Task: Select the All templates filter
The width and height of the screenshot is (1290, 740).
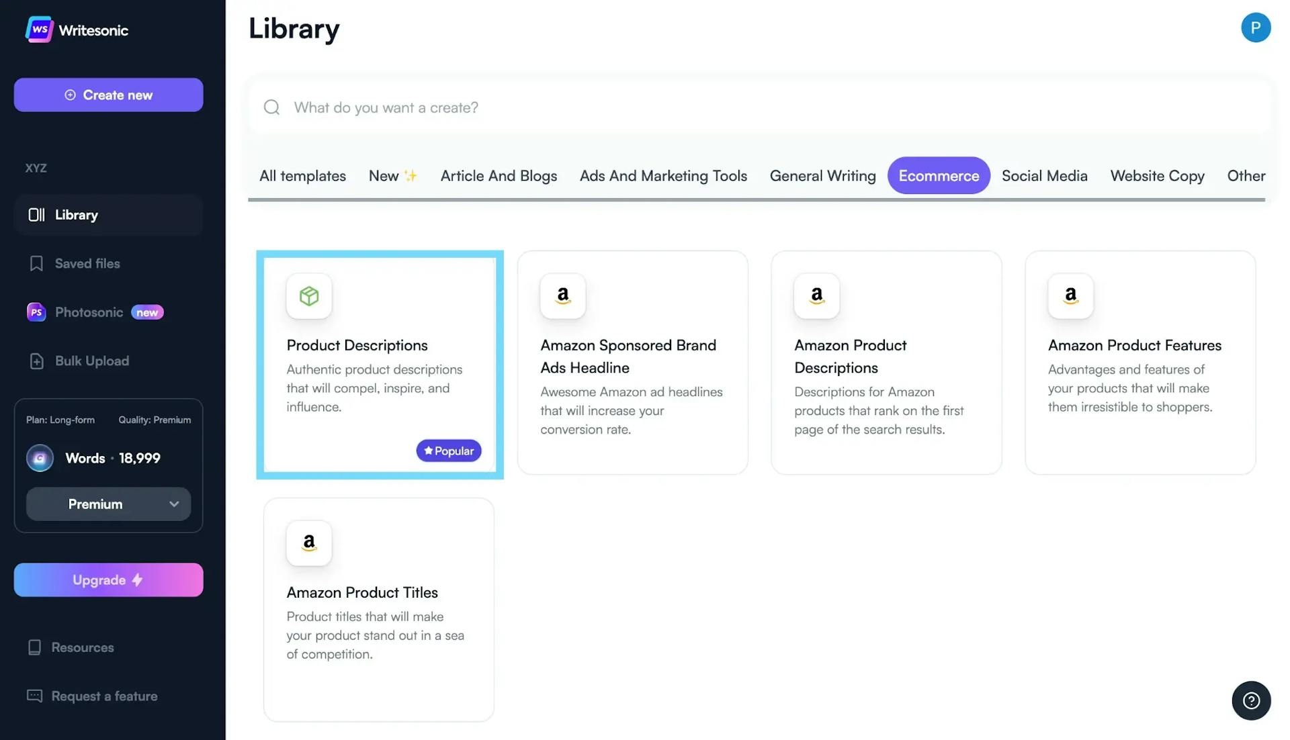Action: click(x=302, y=175)
